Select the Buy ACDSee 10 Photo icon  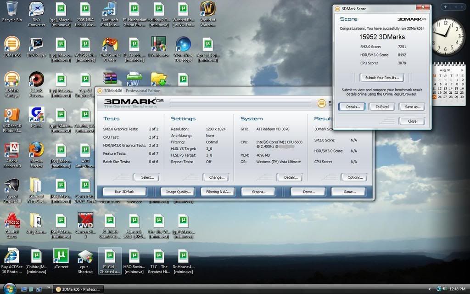point(12,261)
